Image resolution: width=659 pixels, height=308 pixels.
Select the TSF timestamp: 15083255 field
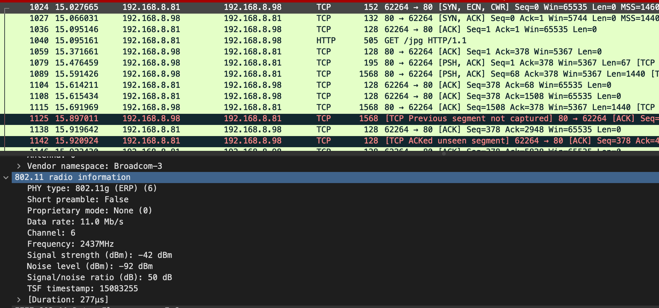83,288
